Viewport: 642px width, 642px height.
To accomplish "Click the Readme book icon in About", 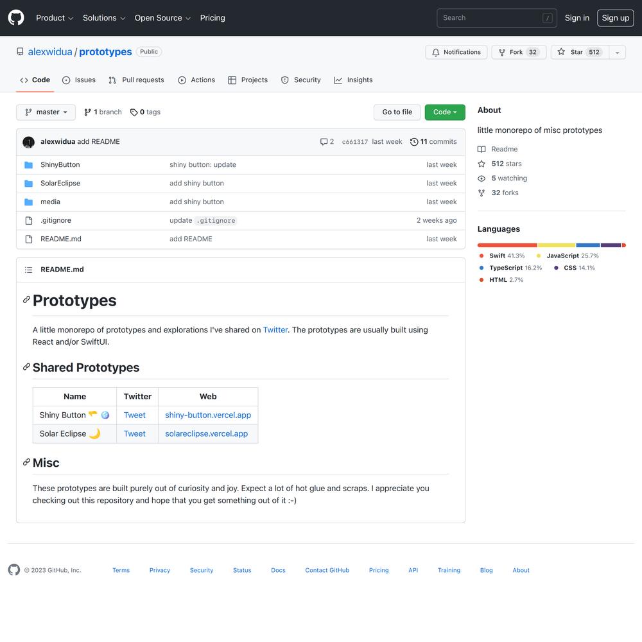I will click(x=481, y=150).
